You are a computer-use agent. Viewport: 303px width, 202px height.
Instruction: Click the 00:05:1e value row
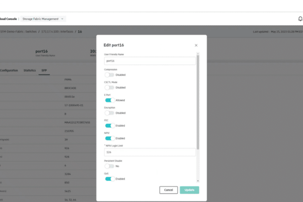click(x=69, y=97)
